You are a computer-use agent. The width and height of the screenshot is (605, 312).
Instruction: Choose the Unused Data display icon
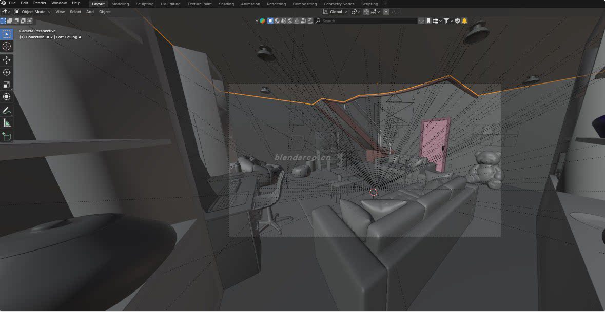[303, 21]
